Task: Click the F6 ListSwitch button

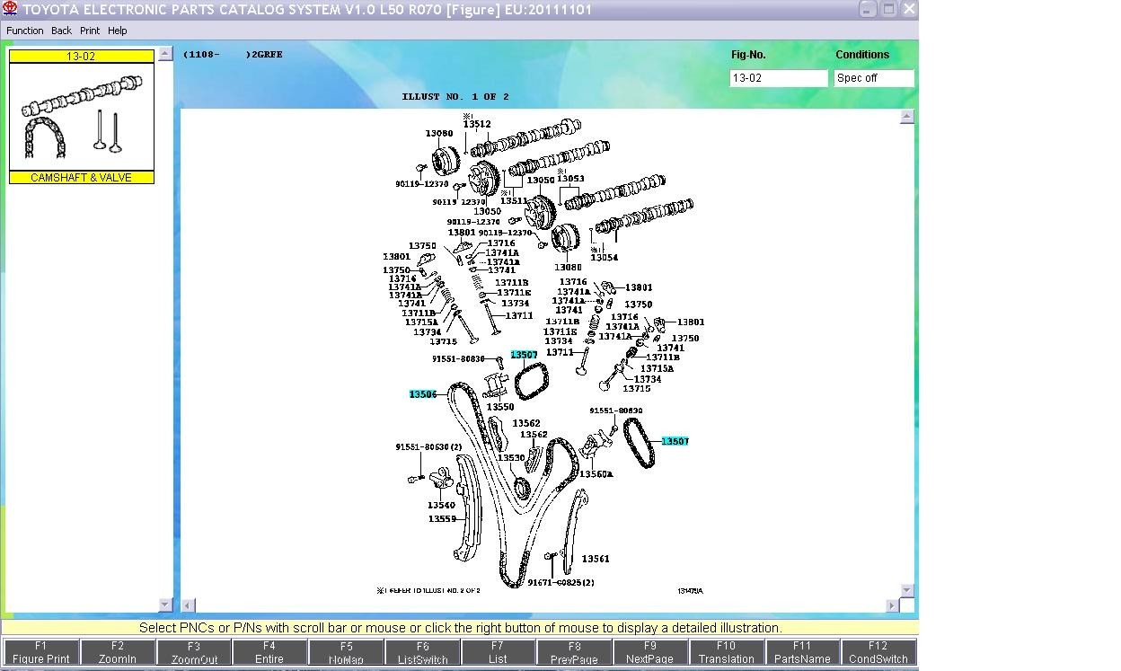Action: [x=422, y=652]
